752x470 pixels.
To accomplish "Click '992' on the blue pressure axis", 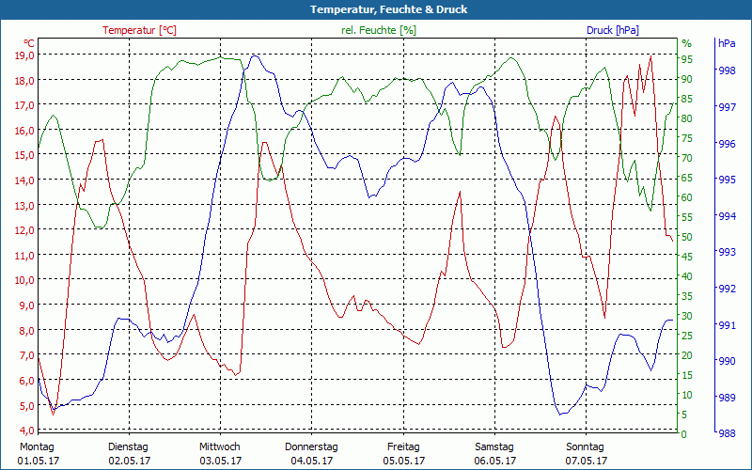I will tap(727, 289).
